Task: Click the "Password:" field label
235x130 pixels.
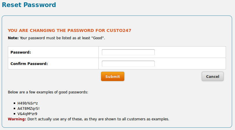Action: click(x=21, y=52)
